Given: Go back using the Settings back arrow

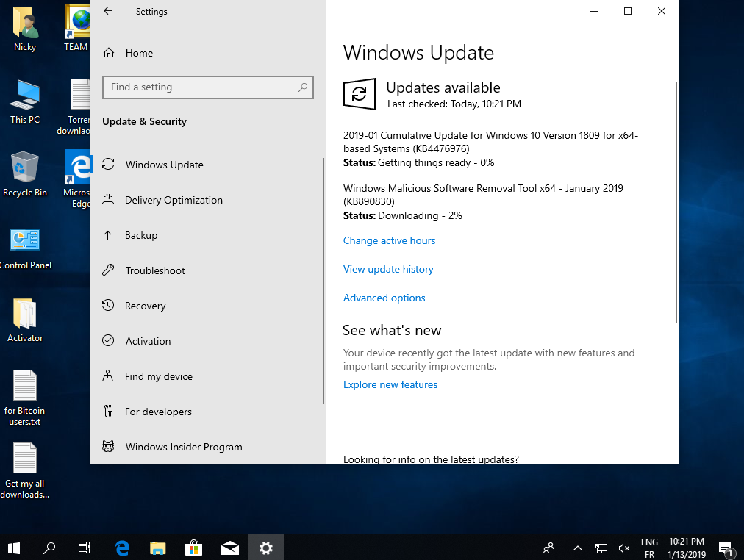Looking at the screenshot, I should 108,11.
